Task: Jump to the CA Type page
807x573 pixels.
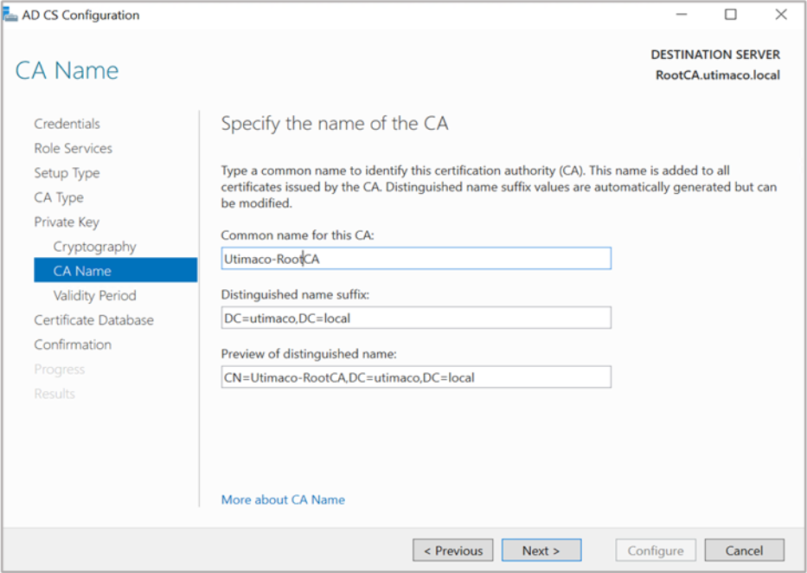Action: click(x=59, y=197)
